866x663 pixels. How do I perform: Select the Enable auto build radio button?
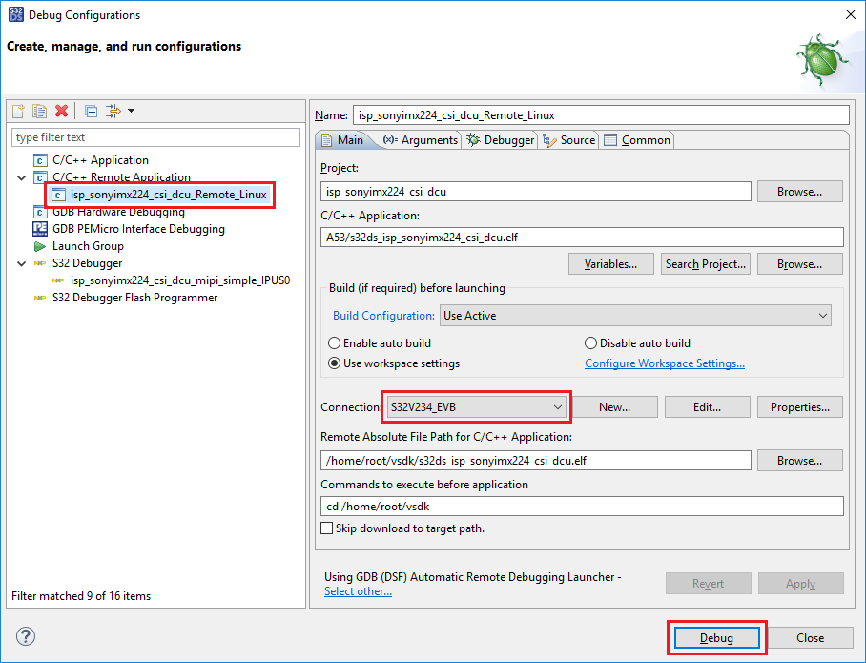click(x=335, y=343)
